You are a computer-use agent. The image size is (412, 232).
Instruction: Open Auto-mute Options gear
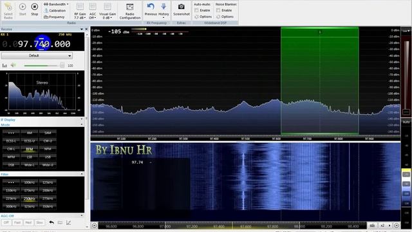(203, 17)
